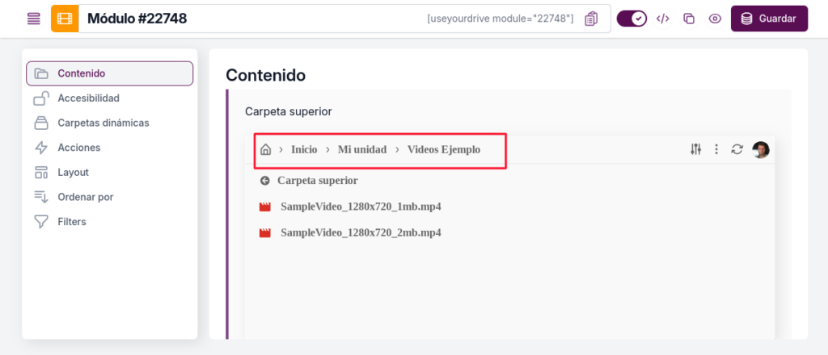Select the Contenido tab
The width and height of the screenshot is (828, 355).
pyautogui.click(x=110, y=73)
